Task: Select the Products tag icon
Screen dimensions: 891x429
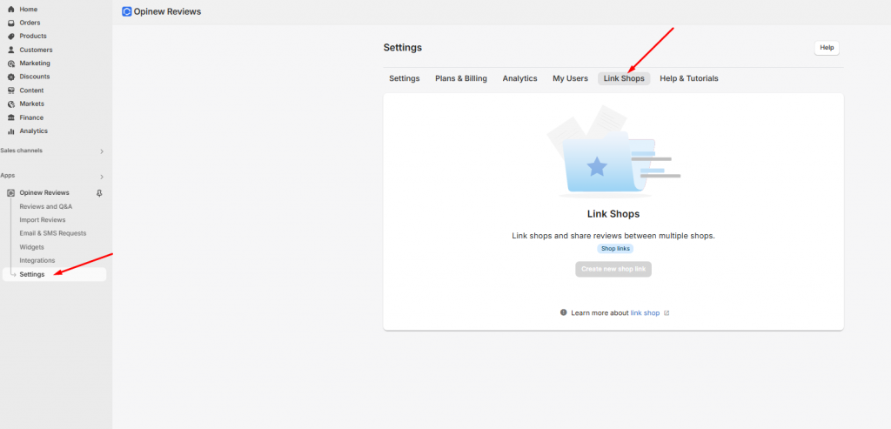Action: point(11,36)
